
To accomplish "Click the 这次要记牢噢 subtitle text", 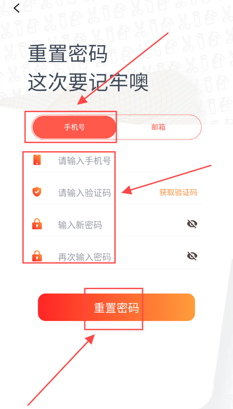I will point(88,82).
